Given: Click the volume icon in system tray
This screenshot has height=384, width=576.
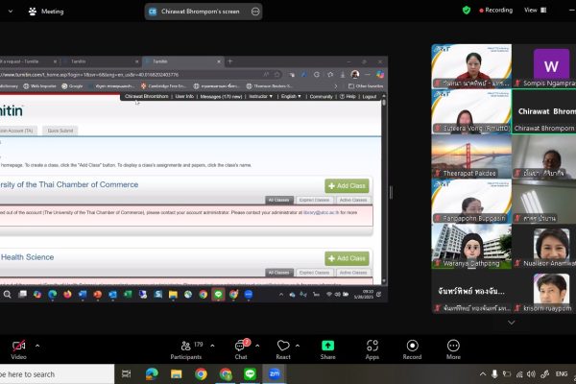Looking at the screenshot, I should [531, 374].
